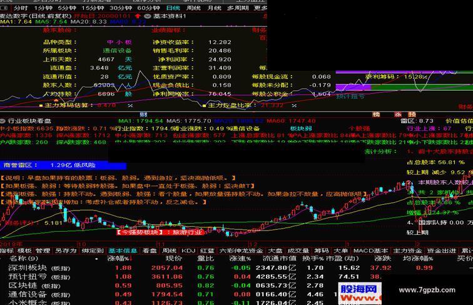Select the 5分钟 period
This screenshot has width=473, height=305.
(x=67, y=8)
